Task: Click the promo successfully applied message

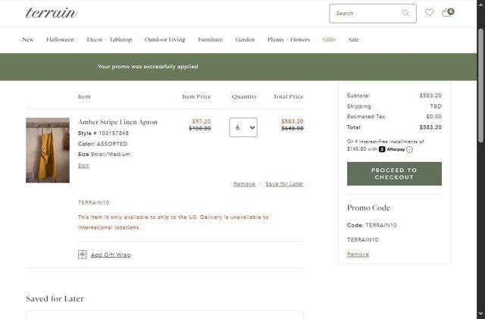Action: point(148,67)
